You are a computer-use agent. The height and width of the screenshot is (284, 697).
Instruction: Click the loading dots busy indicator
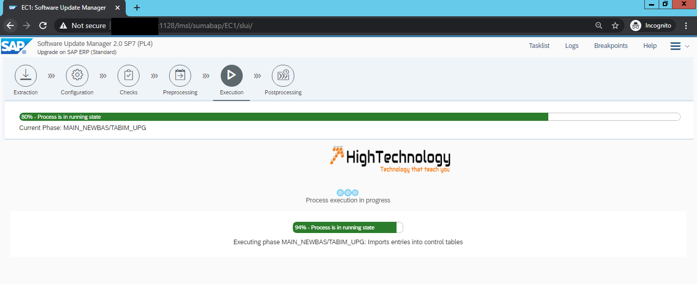(348, 192)
